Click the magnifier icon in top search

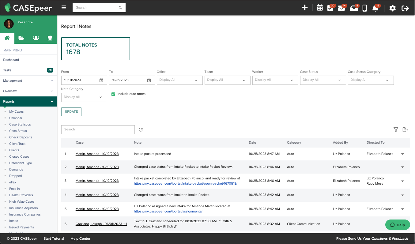point(120,8)
